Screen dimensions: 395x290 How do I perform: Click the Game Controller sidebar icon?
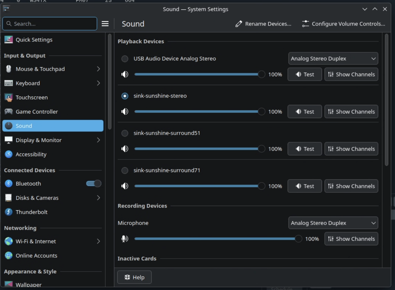[x=8, y=111]
